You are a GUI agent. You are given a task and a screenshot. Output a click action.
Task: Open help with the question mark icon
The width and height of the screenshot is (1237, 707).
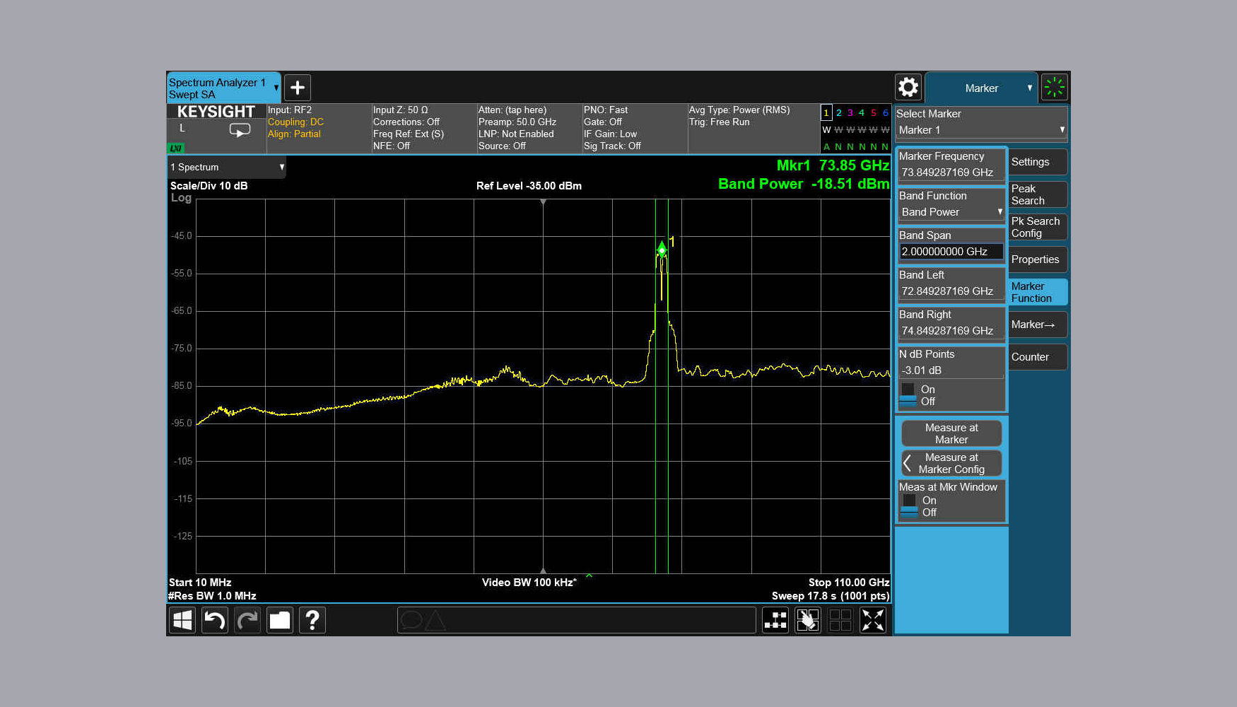pos(312,621)
